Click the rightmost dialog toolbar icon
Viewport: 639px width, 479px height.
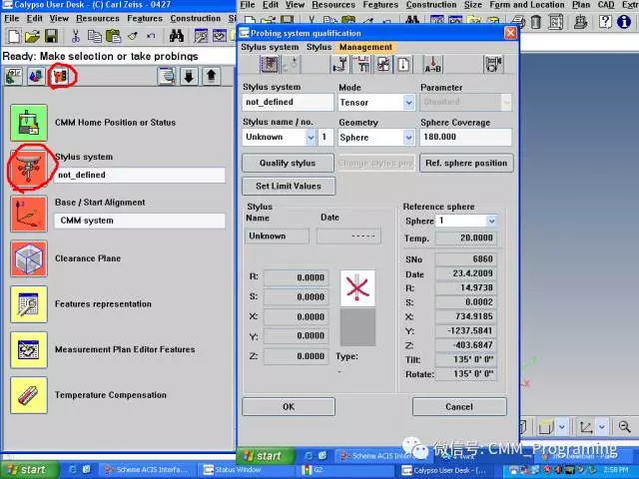pos(493,64)
